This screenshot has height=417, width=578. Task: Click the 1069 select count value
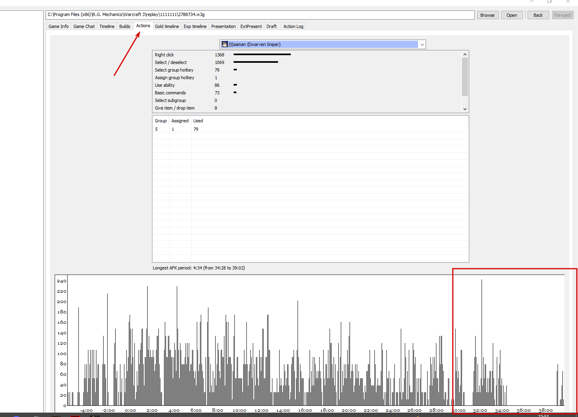click(x=220, y=62)
